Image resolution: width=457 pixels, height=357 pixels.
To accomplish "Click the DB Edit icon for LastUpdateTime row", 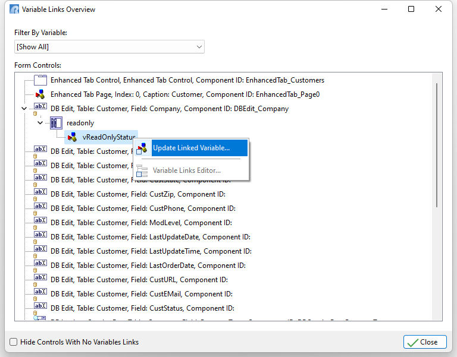I will [40, 251].
